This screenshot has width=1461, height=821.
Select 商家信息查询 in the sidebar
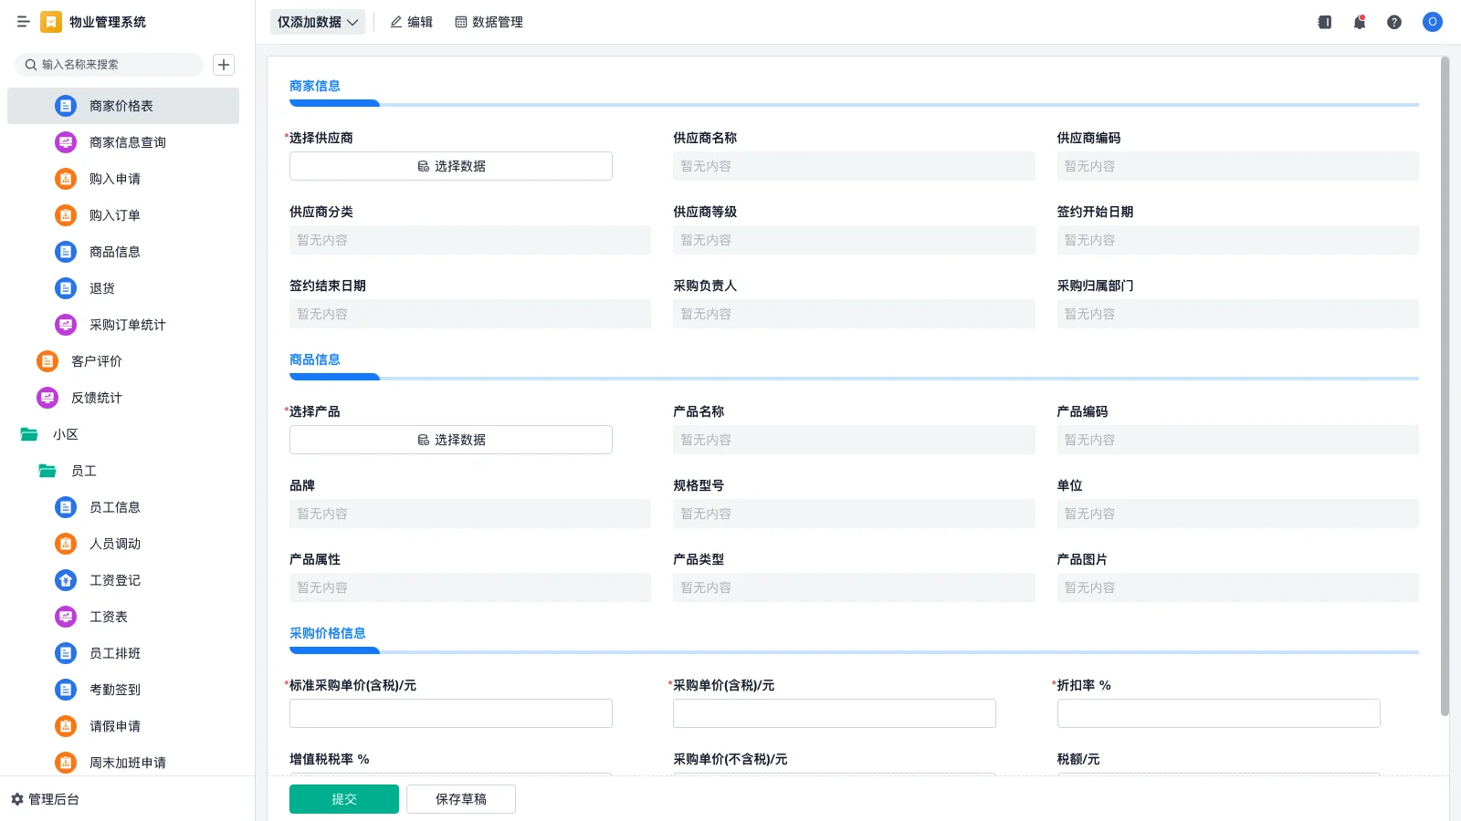[x=127, y=142]
